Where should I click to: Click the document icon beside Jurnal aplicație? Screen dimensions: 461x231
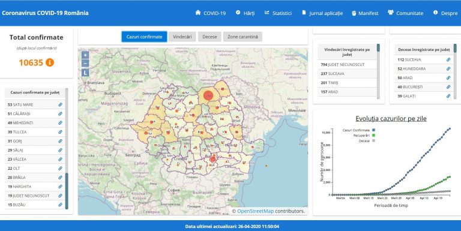304,13
